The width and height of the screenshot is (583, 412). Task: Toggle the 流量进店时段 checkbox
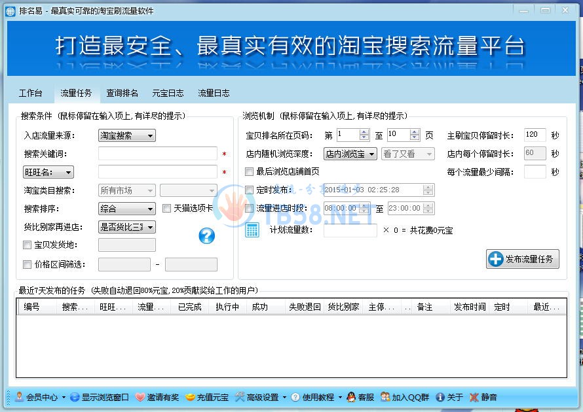point(250,208)
